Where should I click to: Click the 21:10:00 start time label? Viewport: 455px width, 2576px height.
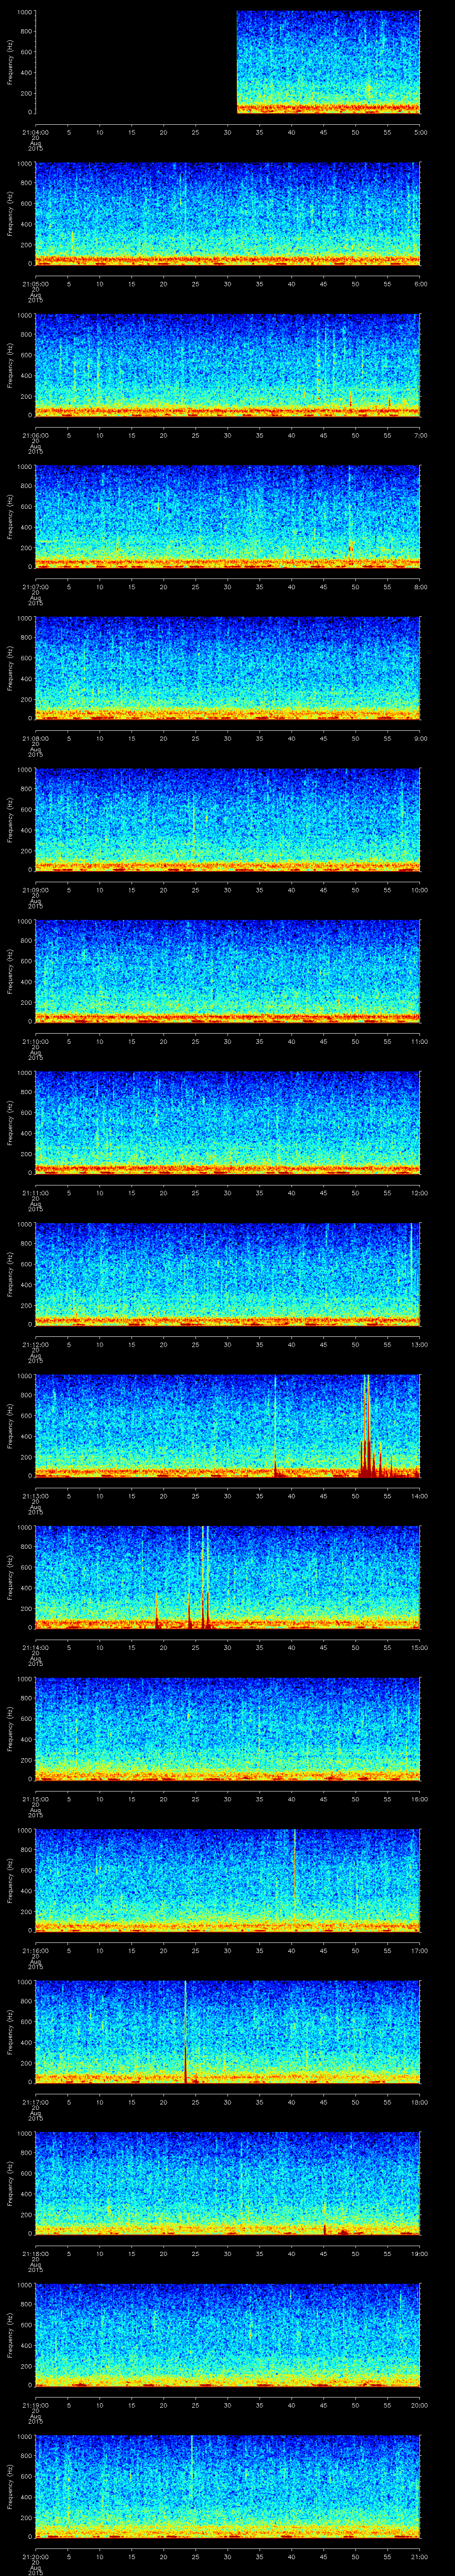point(35,1041)
